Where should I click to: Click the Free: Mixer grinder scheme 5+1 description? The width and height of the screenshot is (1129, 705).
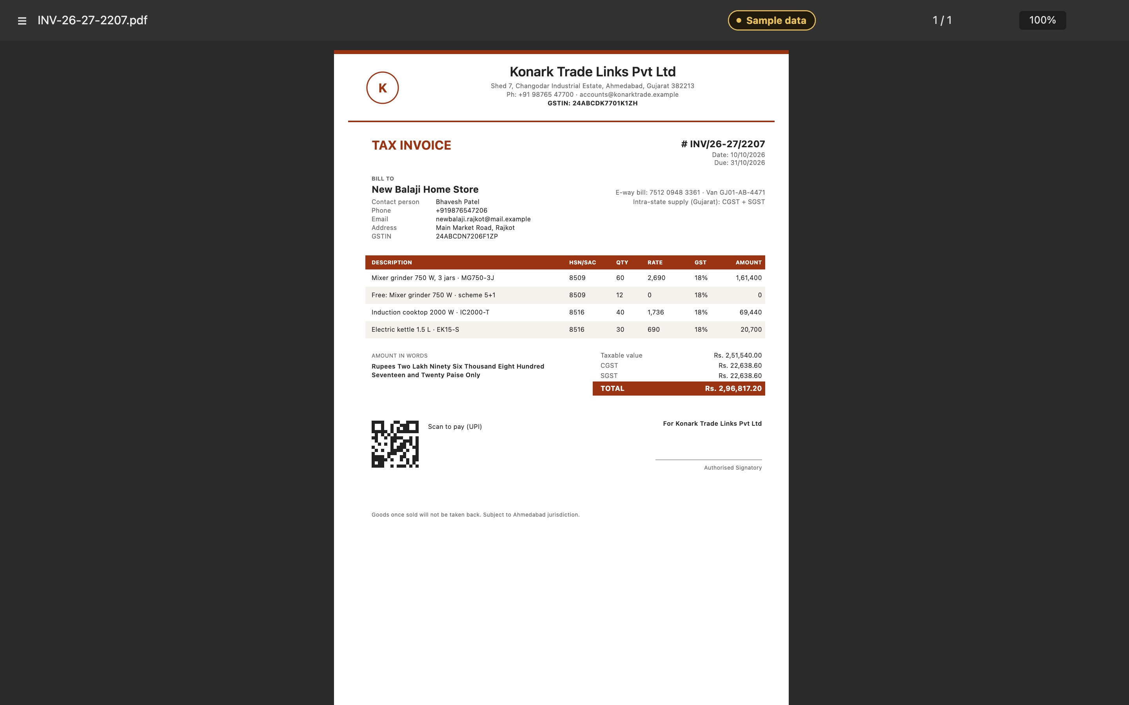click(434, 295)
